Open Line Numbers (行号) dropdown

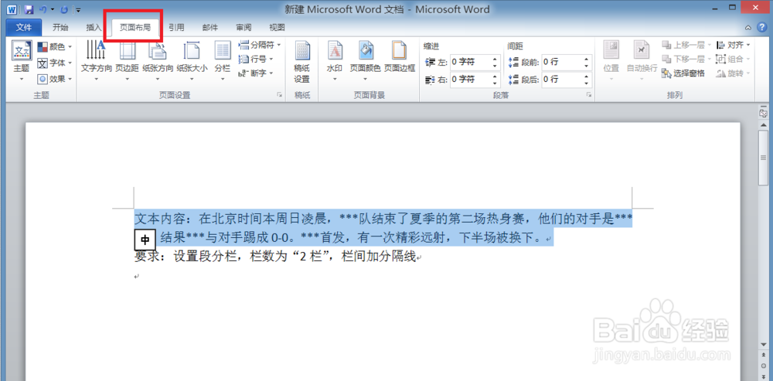pyautogui.click(x=256, y=60)
